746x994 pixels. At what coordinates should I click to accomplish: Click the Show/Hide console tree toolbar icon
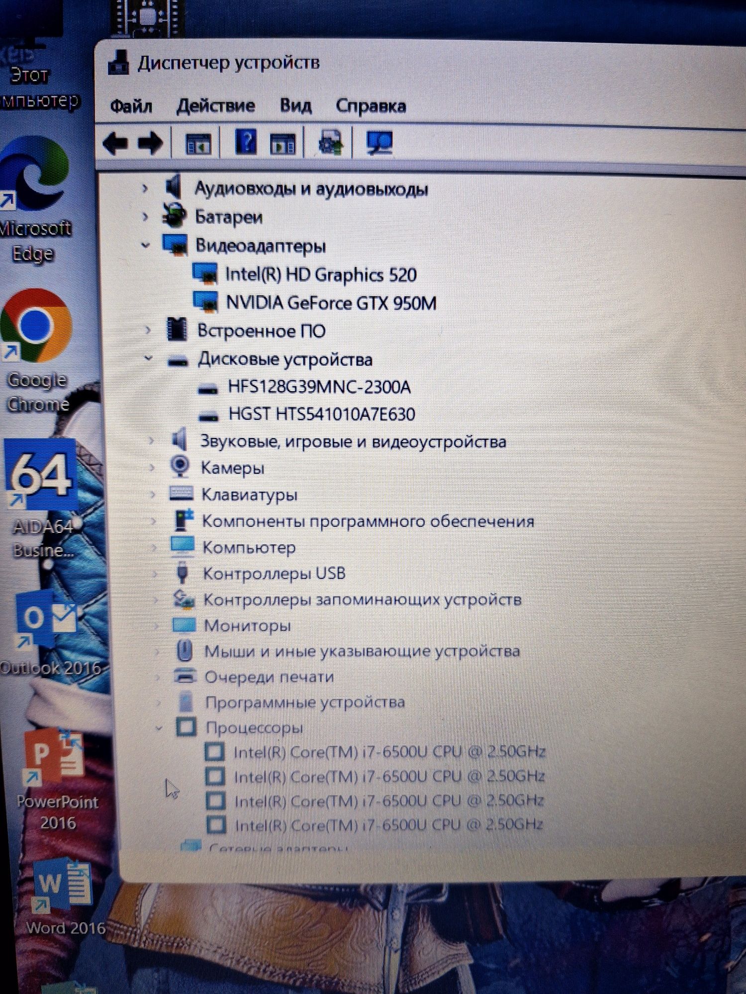(198, 144)
